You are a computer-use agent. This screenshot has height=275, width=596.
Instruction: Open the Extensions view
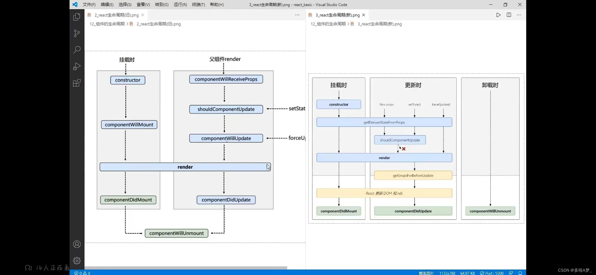click(x=77, y=83)
